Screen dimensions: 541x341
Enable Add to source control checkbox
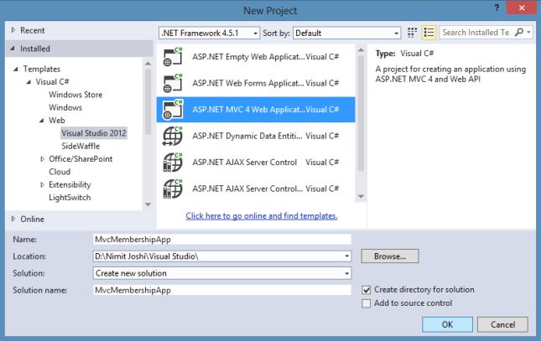click(367, 303)
